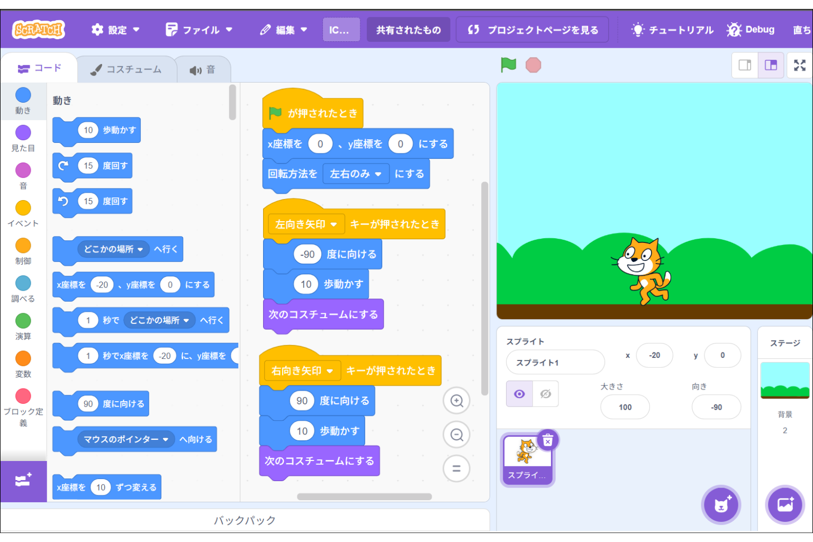Show the sprite with the eye toggle
Image resolution: width=813 pixels, height=542 pixels.
(x=519, y=394)
